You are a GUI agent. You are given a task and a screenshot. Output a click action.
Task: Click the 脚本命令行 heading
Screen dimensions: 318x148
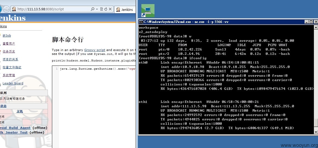coord(68,40)
